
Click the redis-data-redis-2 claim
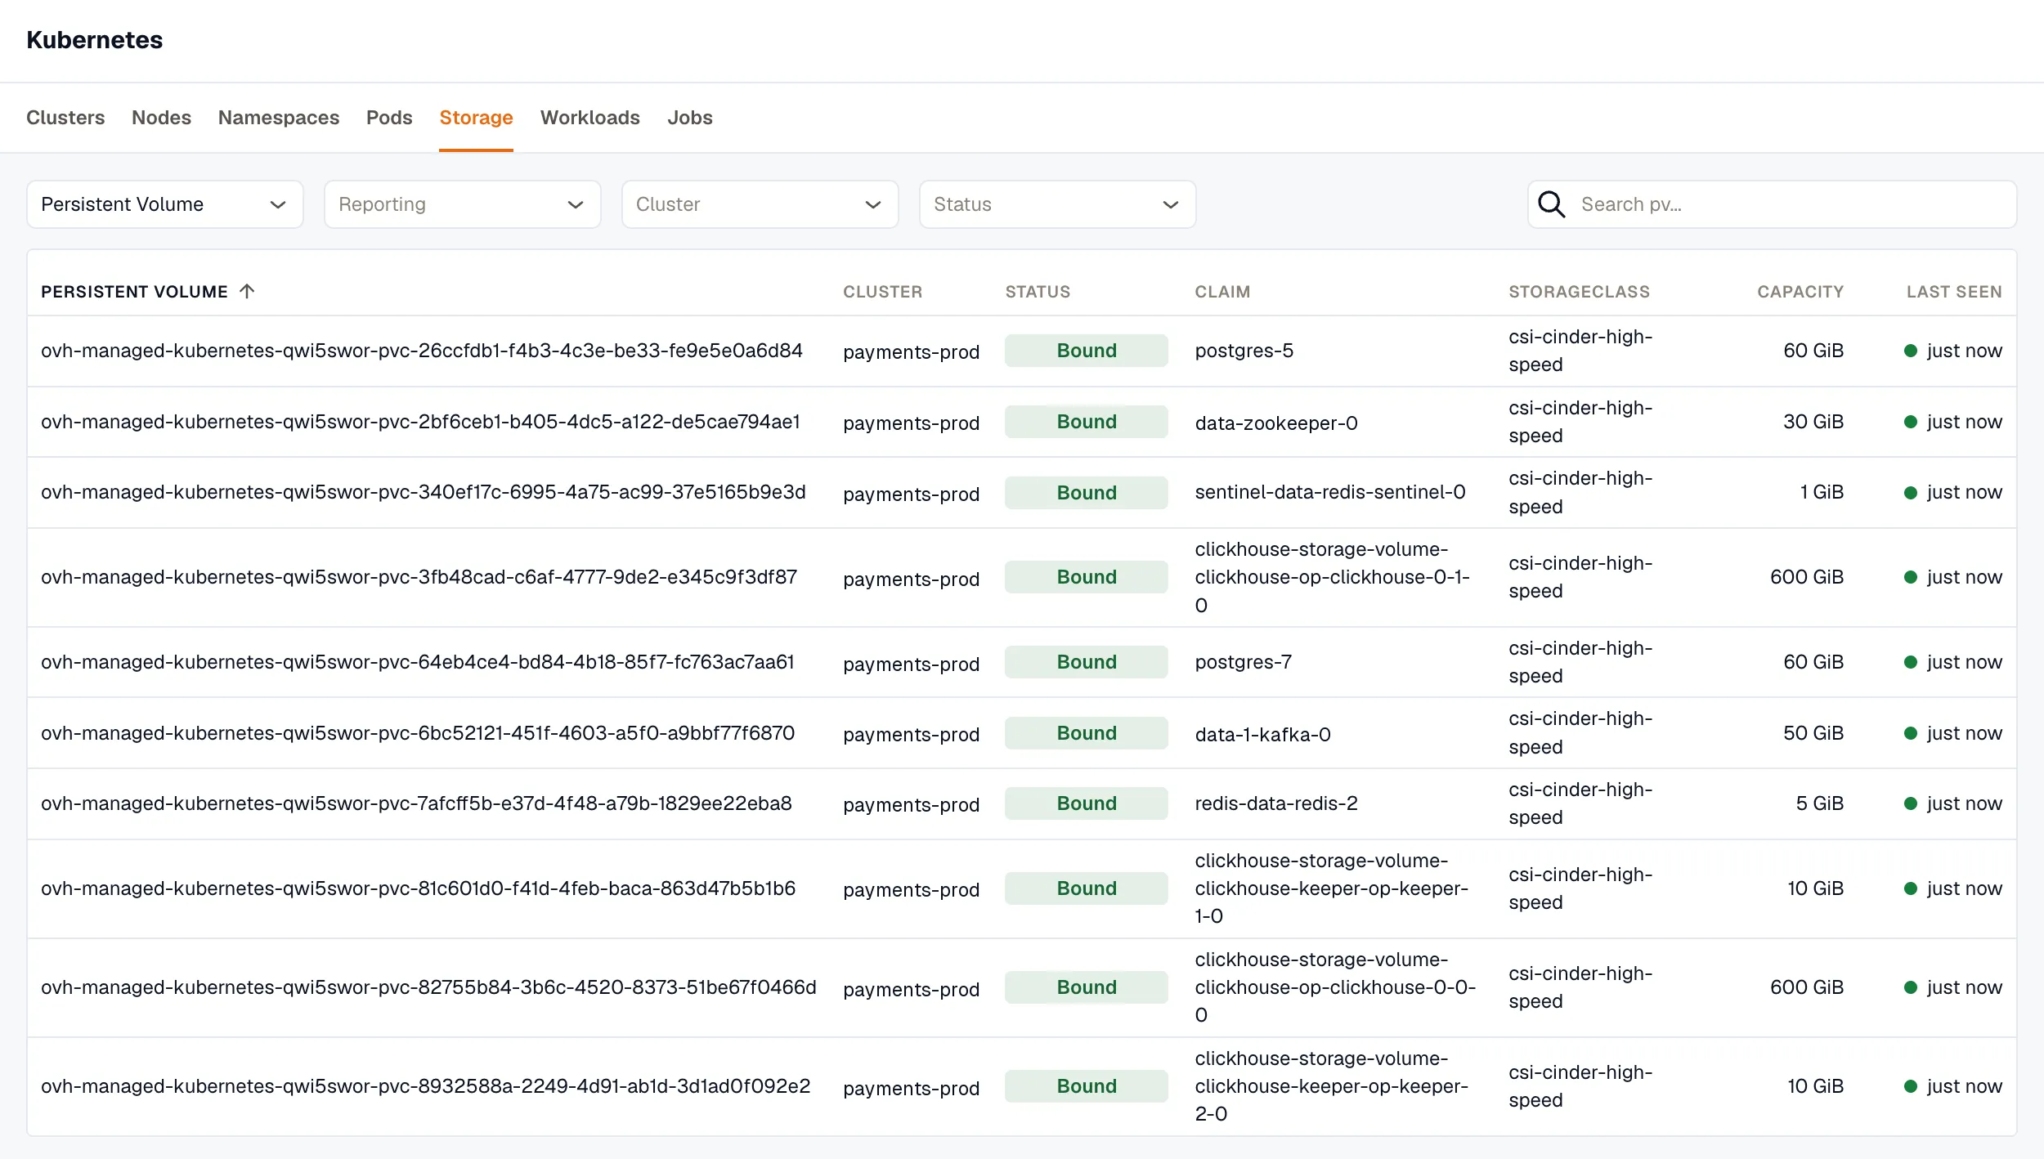pyautogui.click(x=1275, y=803)
